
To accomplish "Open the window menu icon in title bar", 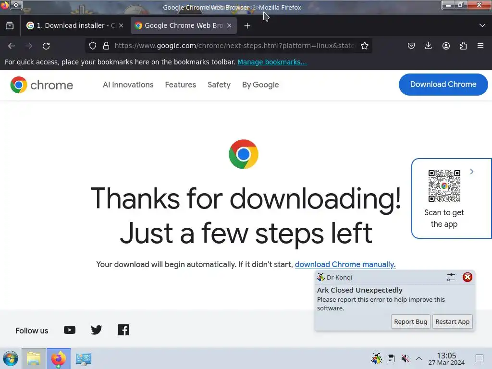I will coord(4,5).
